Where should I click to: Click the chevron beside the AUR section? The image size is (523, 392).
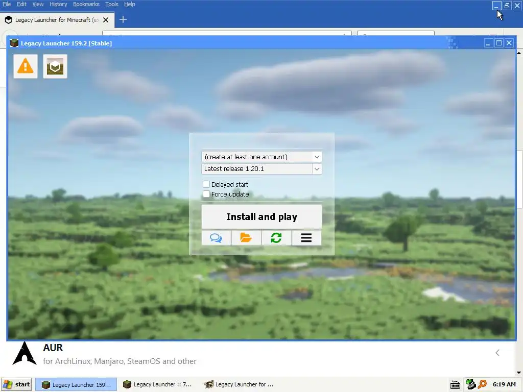[497, 353]
